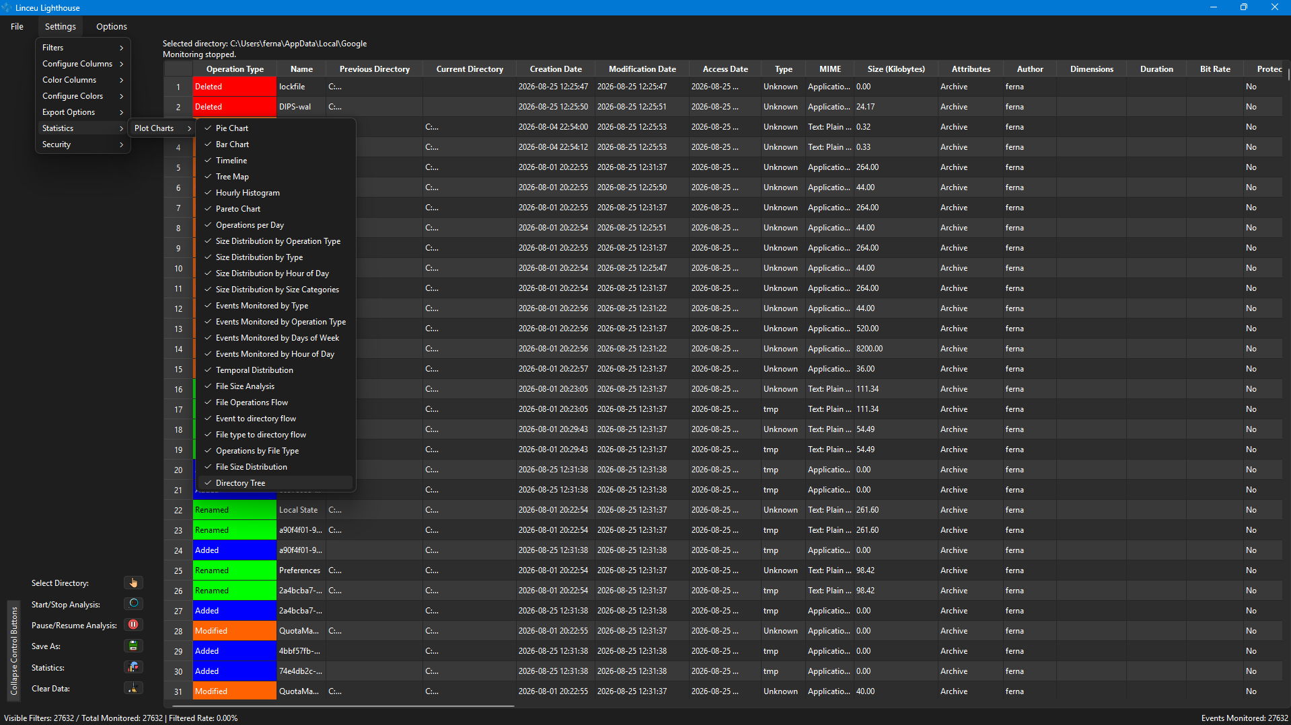Toggle the Pie Chart checked option
The image size is (1291, 725).
[276, 128]
